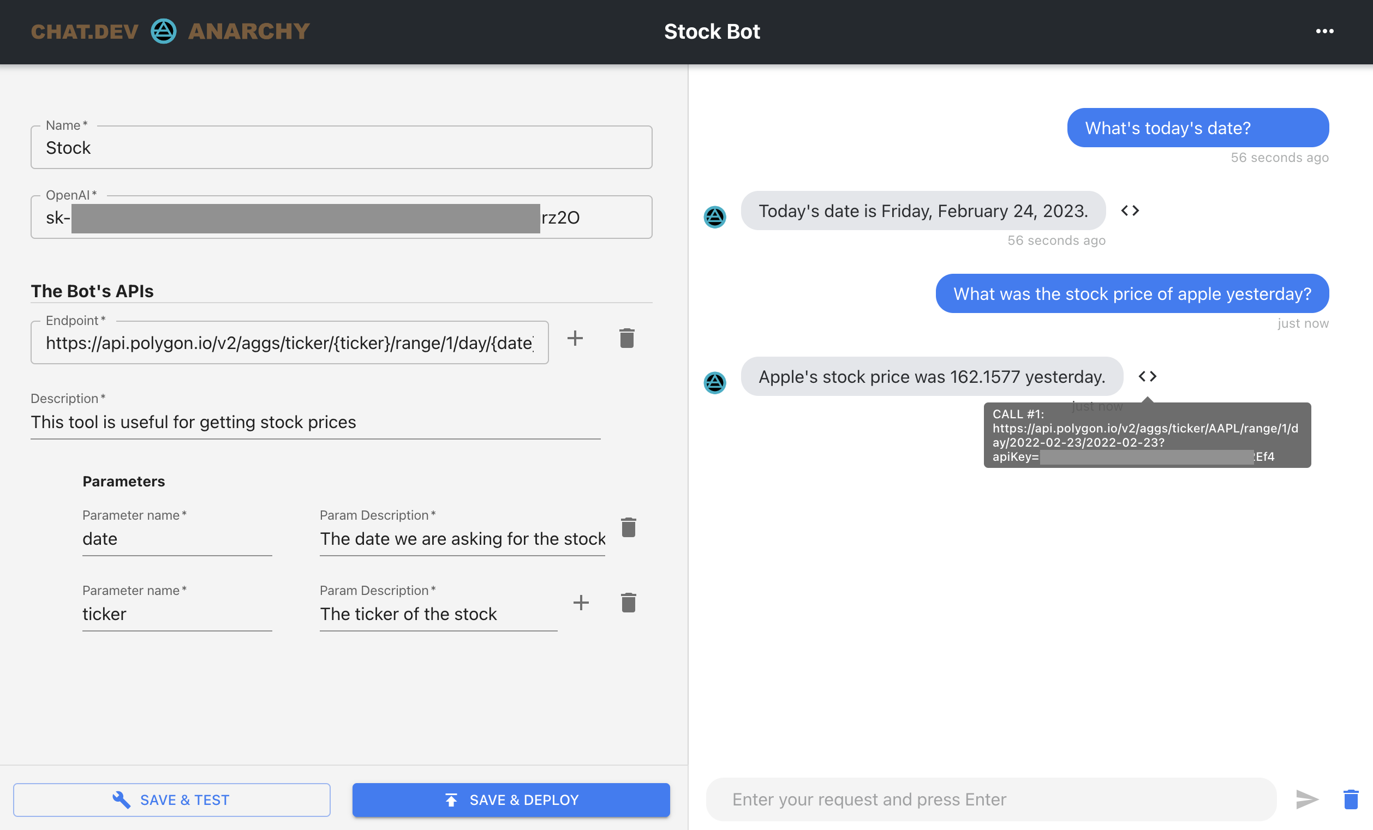Click the tool Description text field
This screenshot has height=830, width=1373.
[315, 422]
